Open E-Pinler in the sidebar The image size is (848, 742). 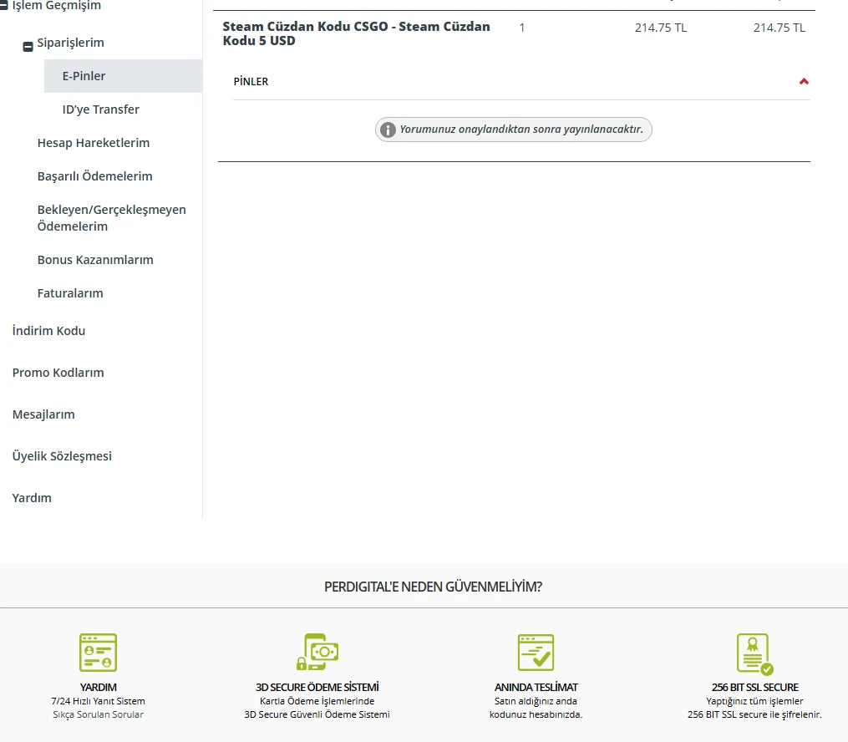[x=124, y=76]
